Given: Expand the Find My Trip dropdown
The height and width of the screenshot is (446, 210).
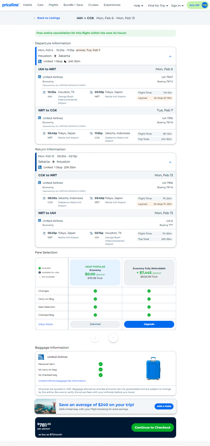Looking at the screenshot, I should (x=158, y=6).
